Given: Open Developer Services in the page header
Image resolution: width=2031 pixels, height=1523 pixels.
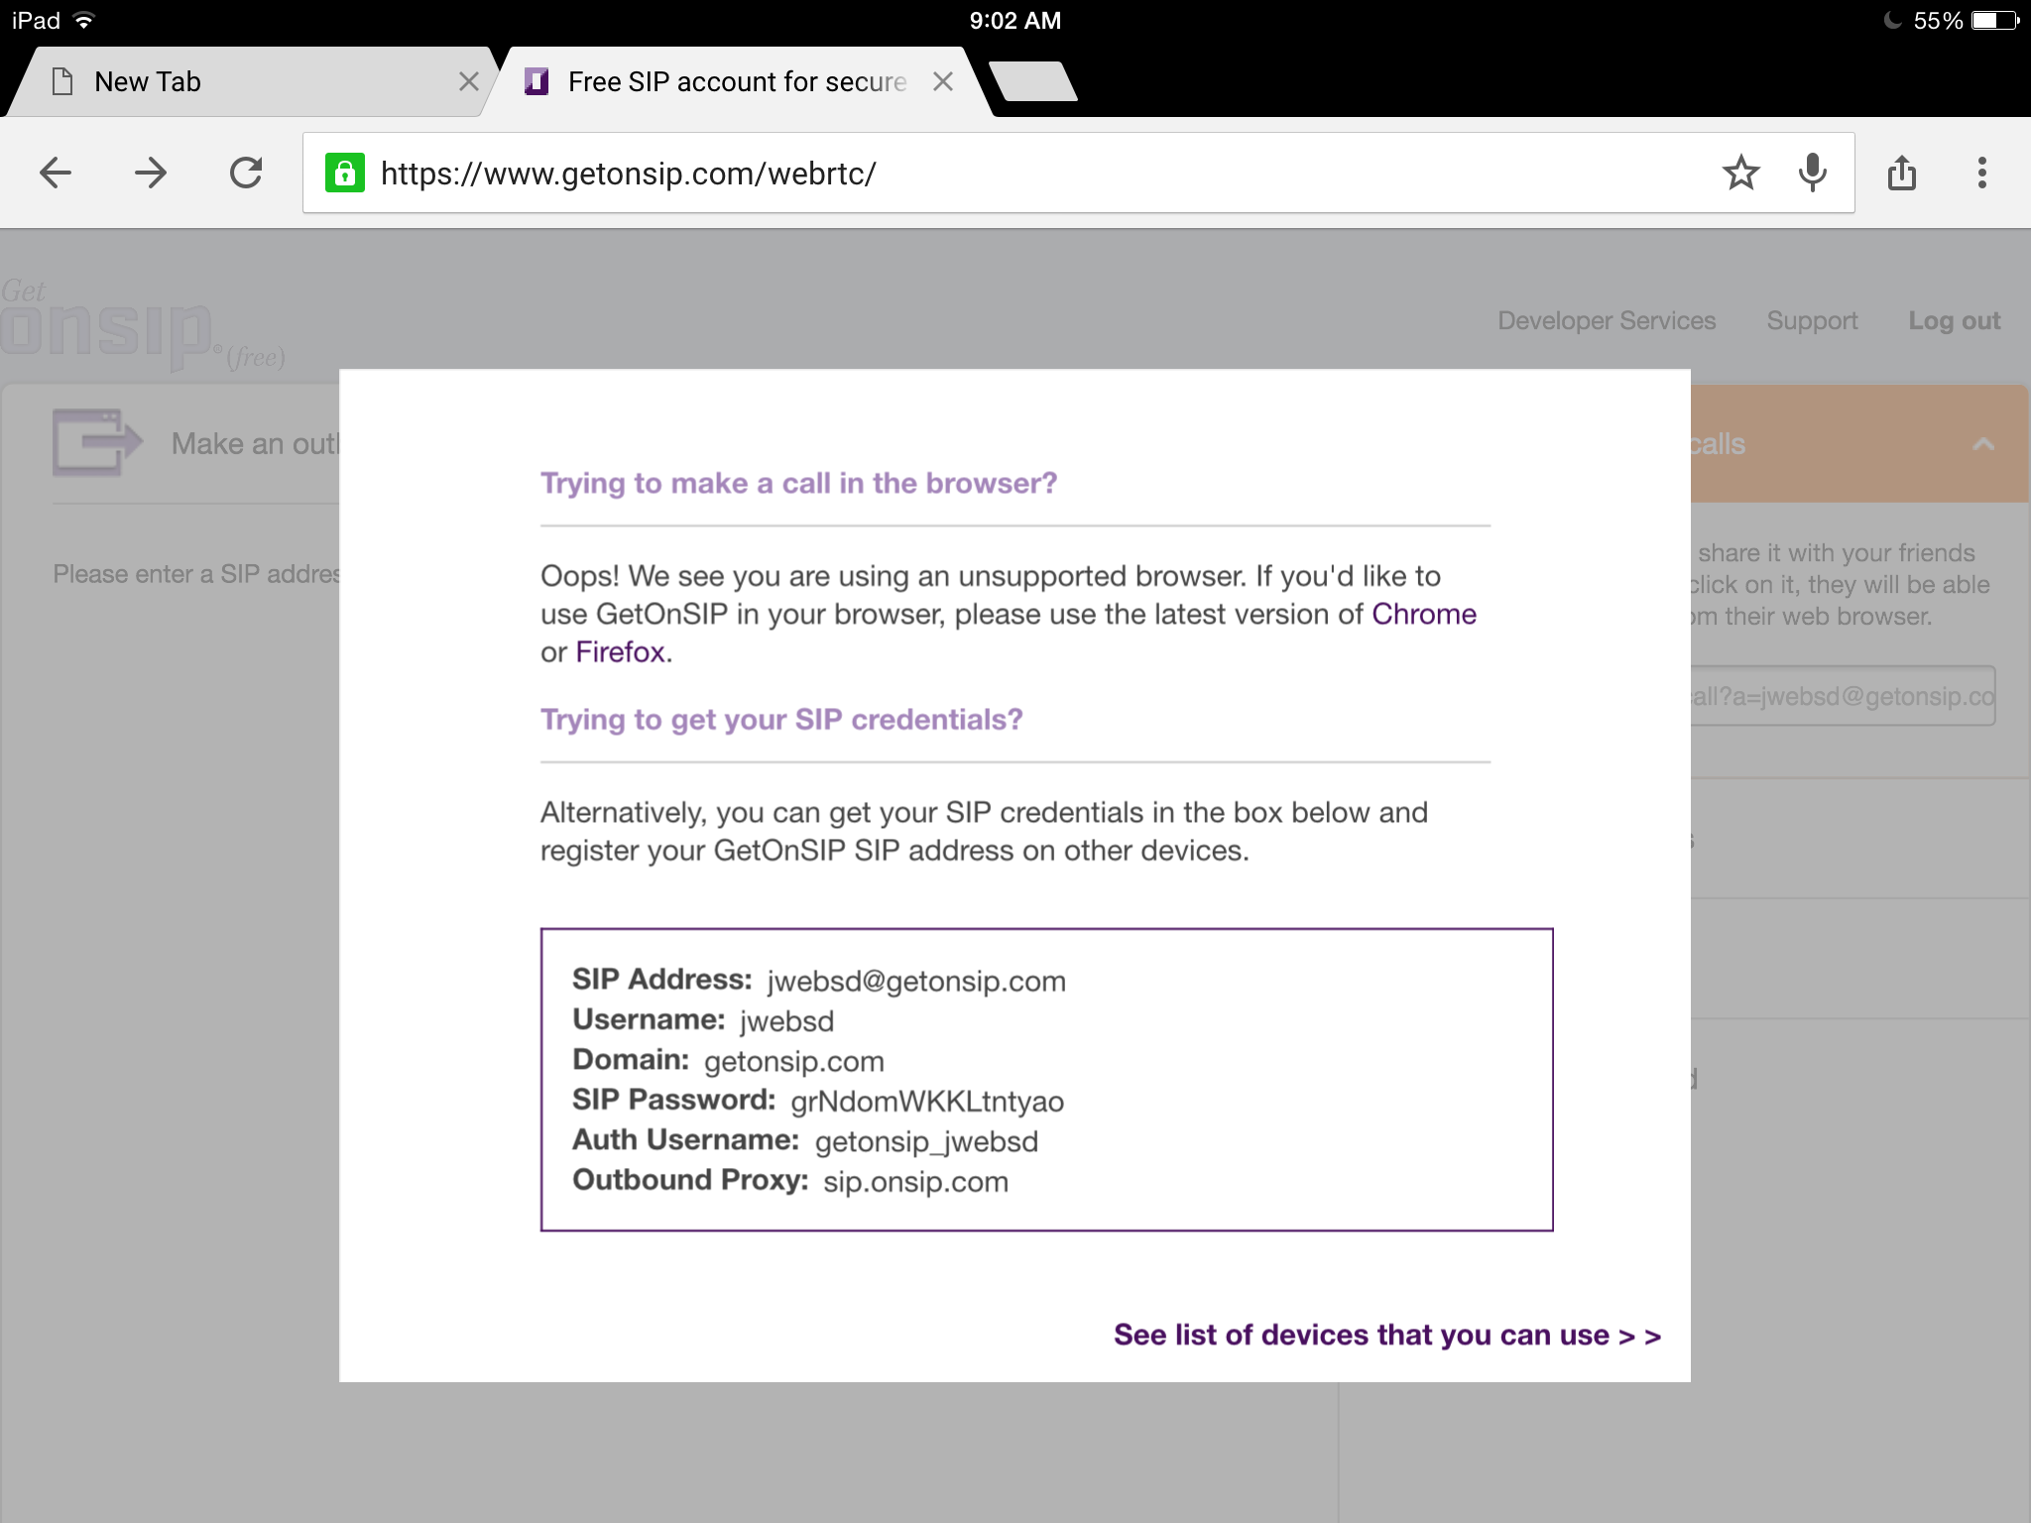Looking at the screenshot, I should coord(1607,321).
